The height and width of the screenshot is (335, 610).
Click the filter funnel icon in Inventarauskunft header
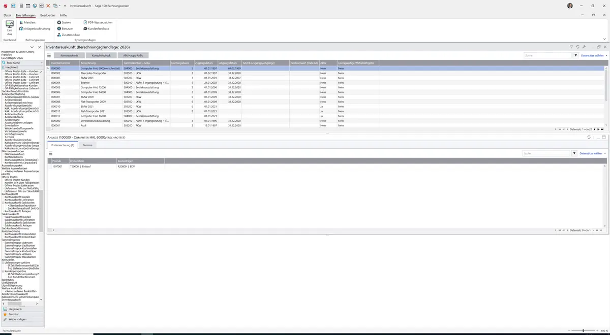[x=571, y=47]
